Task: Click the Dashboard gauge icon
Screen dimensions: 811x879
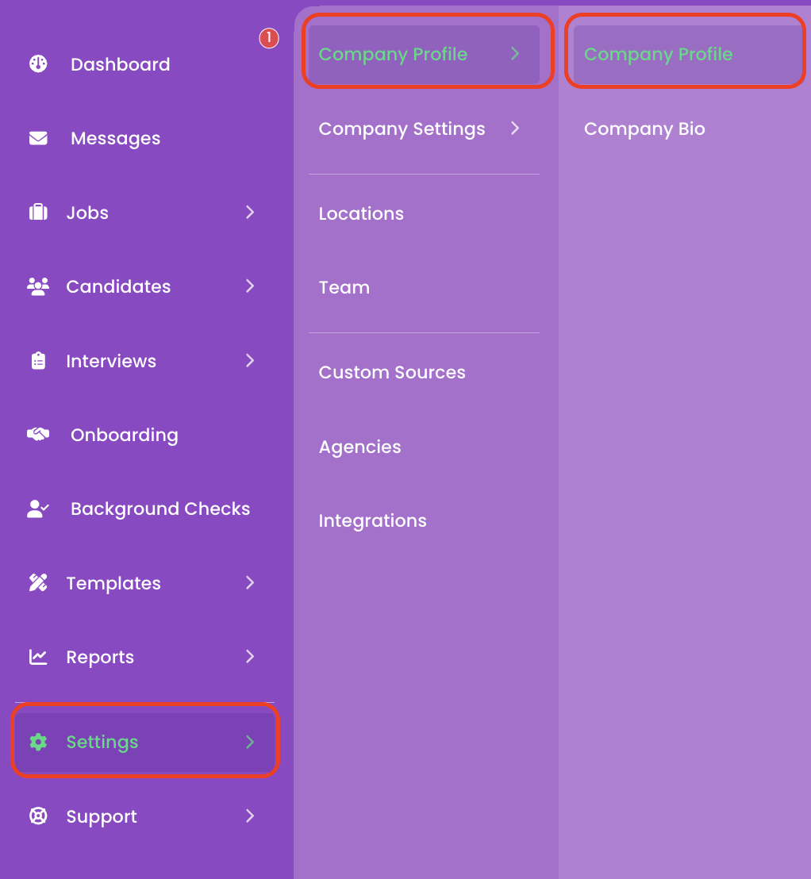Action: coord(38,64)
